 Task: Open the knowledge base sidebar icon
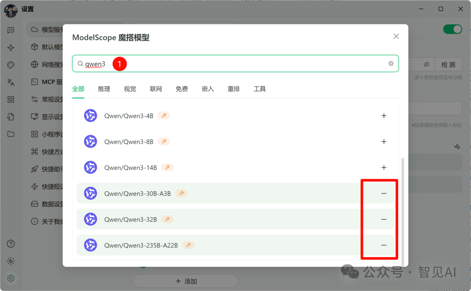tap(11, 117)
